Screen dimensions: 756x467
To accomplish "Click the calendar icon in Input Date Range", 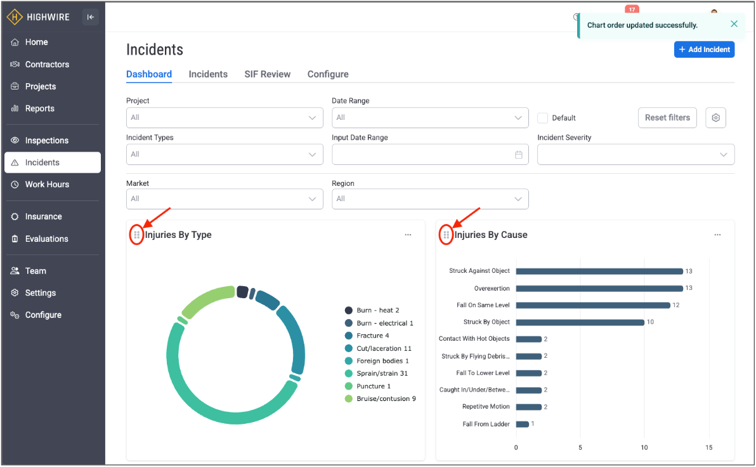I will click(x=518, y=155).
